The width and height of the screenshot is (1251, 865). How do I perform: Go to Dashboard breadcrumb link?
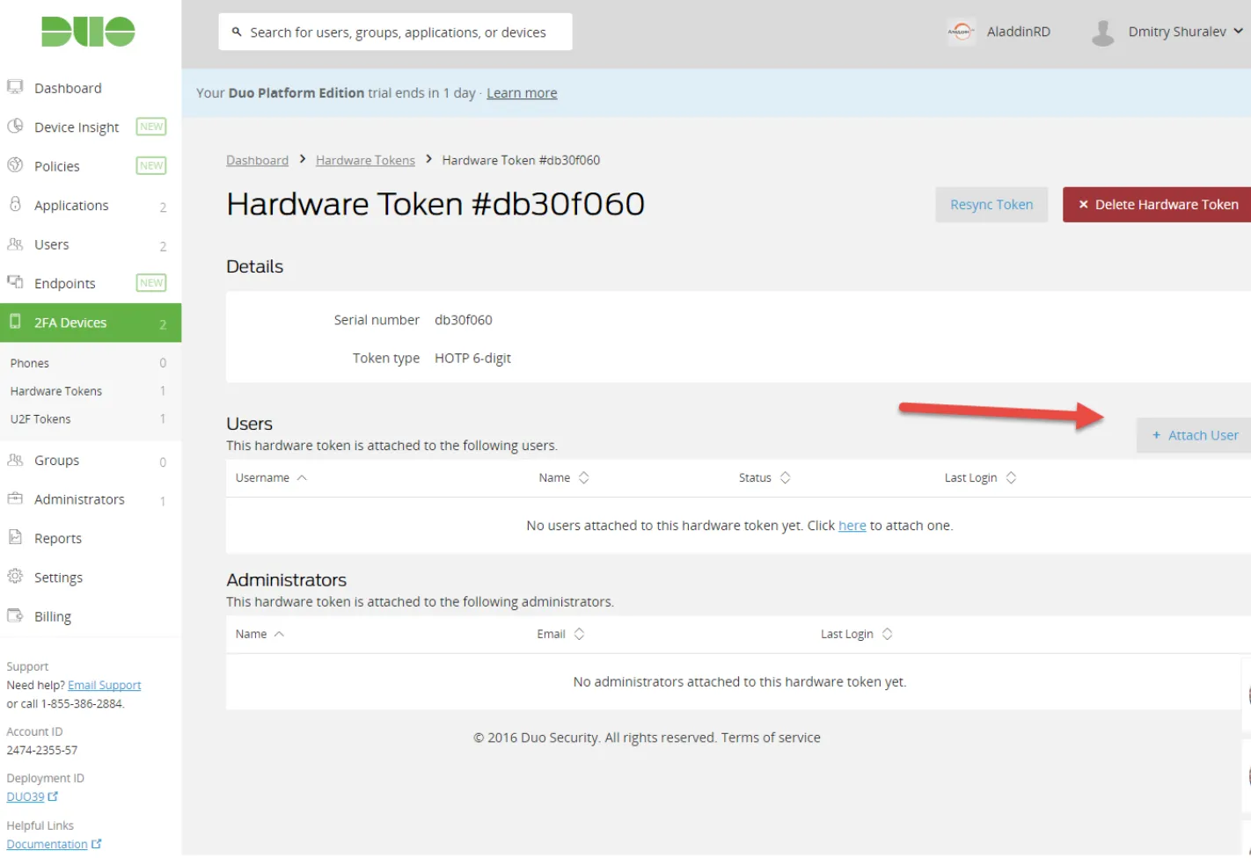coord(257,160)
